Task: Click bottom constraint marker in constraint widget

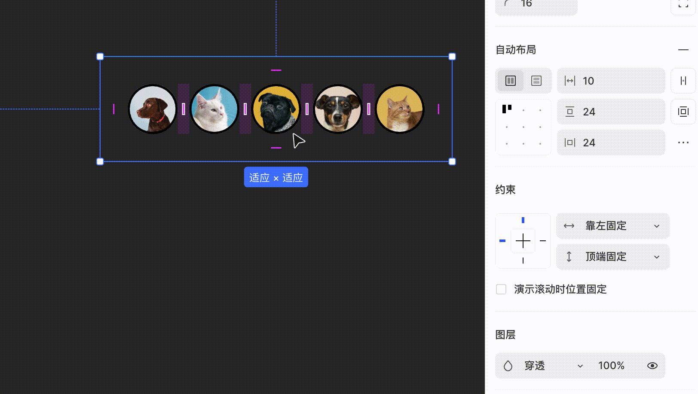Action: (x=523, y=261)
